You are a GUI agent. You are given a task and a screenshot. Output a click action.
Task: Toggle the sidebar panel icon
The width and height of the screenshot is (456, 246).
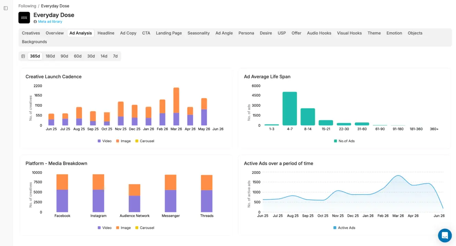point(5,8)
